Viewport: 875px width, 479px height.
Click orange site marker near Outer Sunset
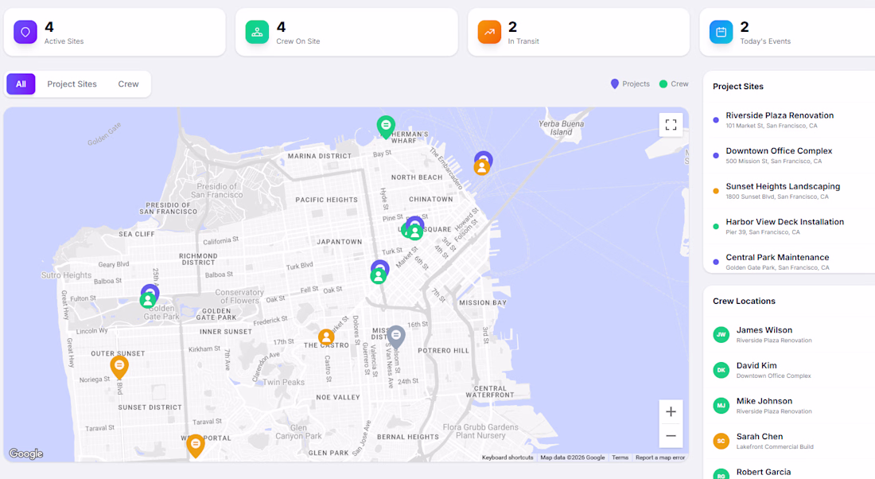[119, 366]
